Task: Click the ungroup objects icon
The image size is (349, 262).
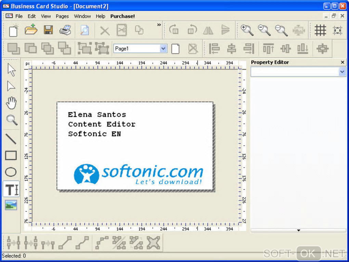Action: pyautogui.click(x=102, y=48)
